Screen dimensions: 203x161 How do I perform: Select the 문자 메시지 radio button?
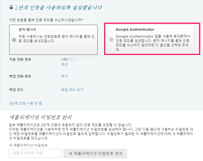click(x=14, y=40)
